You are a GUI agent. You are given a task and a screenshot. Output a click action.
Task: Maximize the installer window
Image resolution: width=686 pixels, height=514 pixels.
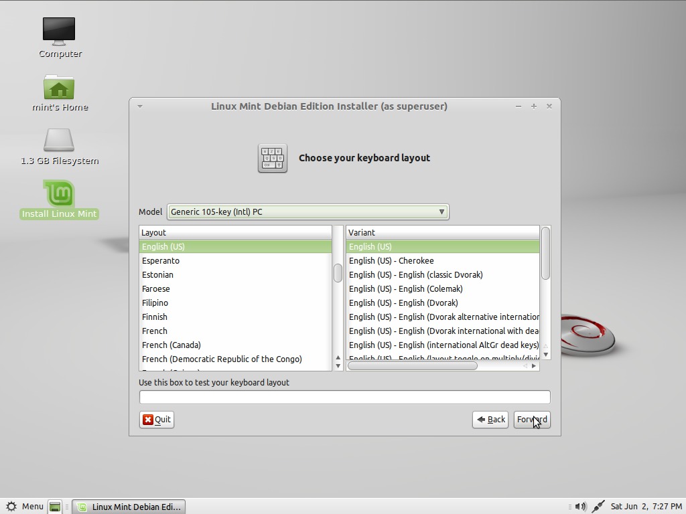(x=534, y=106)
